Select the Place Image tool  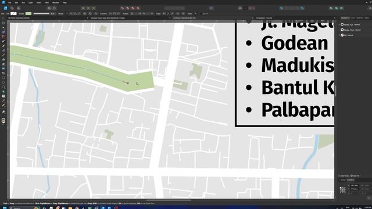pyautogui.click(x=3, y=69)
